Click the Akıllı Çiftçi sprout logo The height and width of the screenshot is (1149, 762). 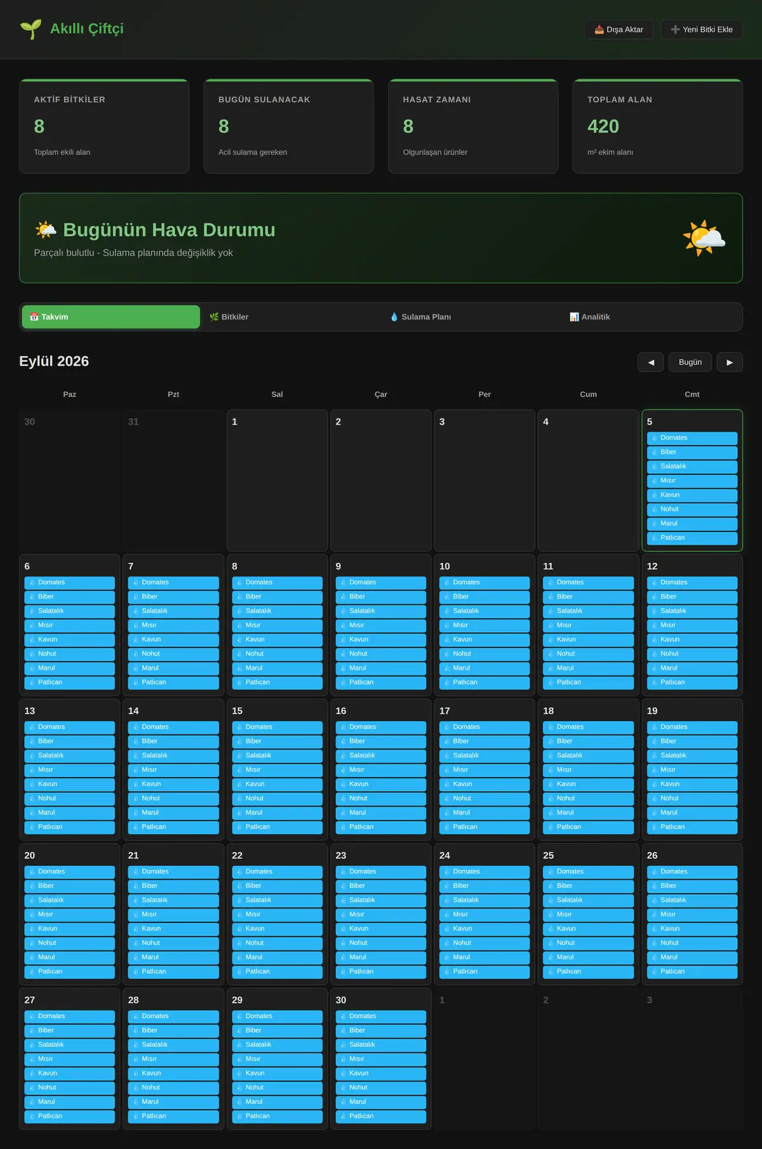(30, 29)
